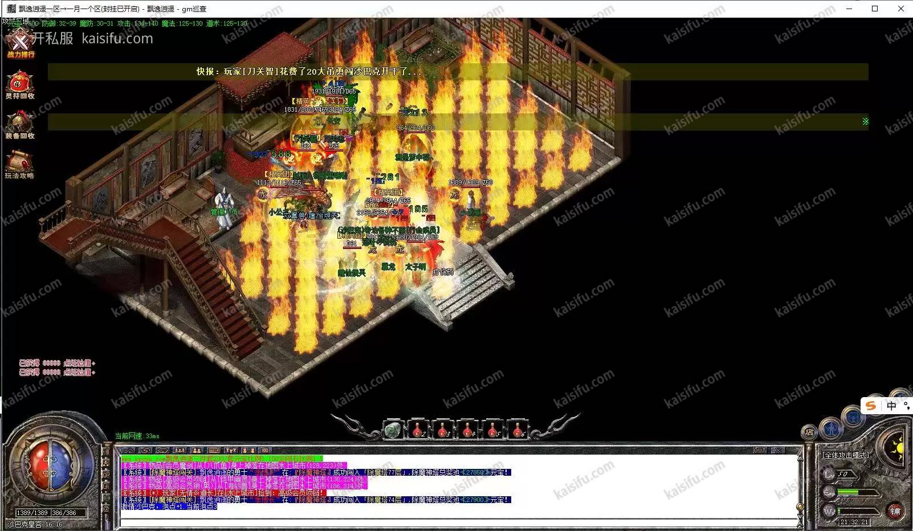Click the X button next to OUT

coord(777,451)
